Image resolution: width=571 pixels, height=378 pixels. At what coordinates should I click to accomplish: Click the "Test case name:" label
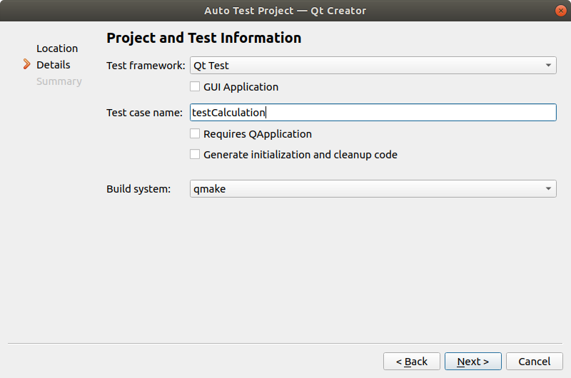[x=145, y=113]
